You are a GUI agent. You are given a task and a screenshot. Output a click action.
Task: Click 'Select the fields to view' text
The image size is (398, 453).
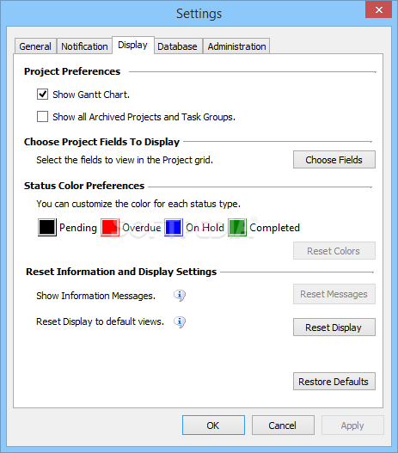tap(125, 160)
